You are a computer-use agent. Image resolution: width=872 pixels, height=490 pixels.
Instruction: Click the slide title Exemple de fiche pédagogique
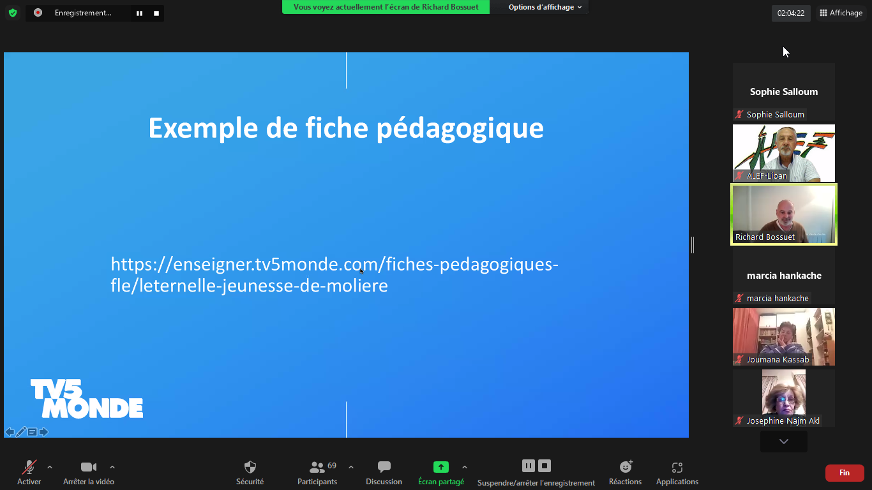point(346,128)
